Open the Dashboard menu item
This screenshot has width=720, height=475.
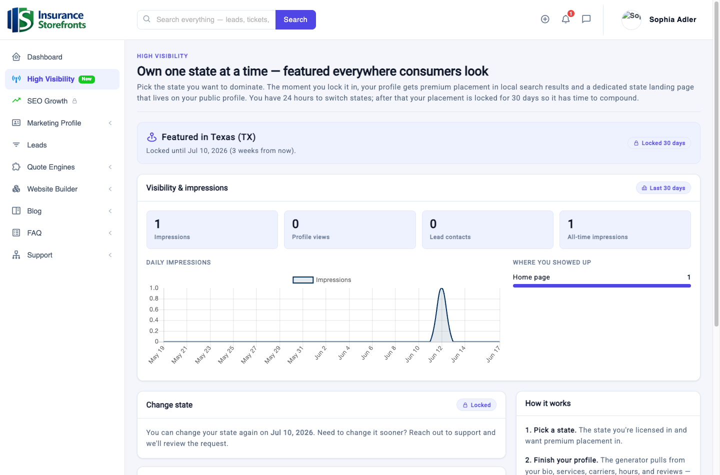click(x=62, y=57)
